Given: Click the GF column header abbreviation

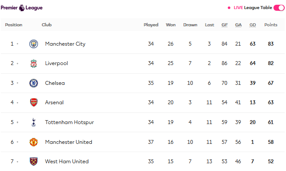Looking at the screenshot, I should (225, 25).
